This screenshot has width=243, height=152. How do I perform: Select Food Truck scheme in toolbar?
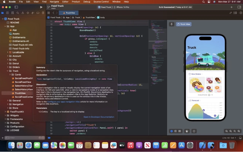[105, 7]
